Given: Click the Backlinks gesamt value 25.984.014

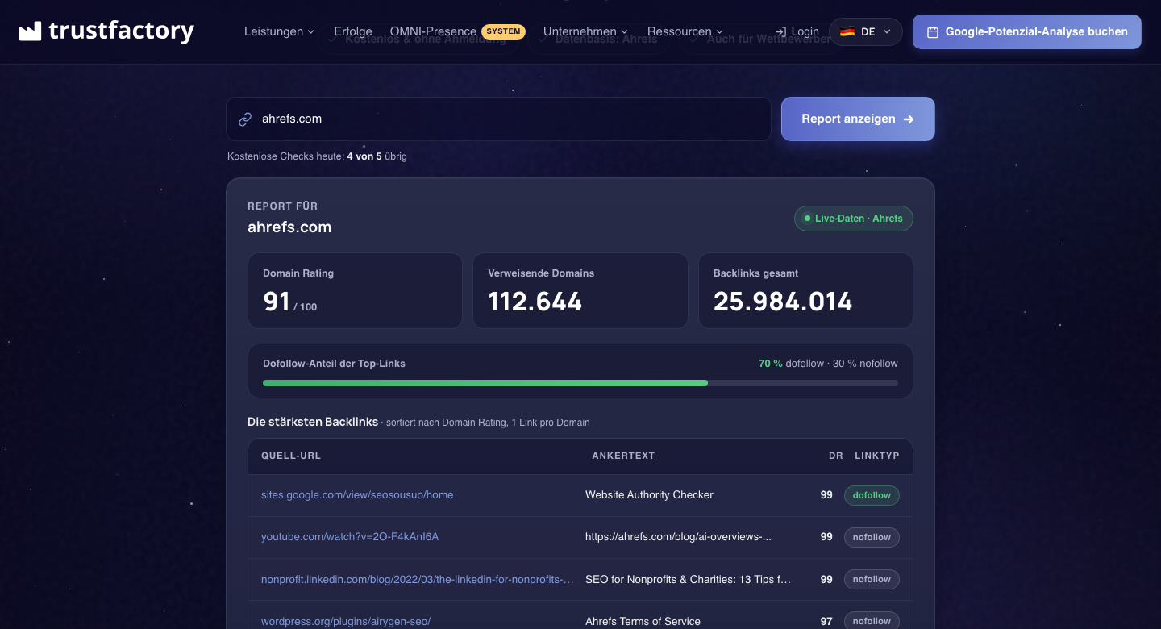Looking at the screenshot, I should coord(783,302).
